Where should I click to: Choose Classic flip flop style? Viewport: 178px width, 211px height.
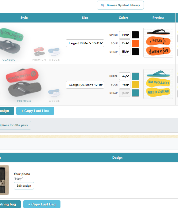(10, 44)
